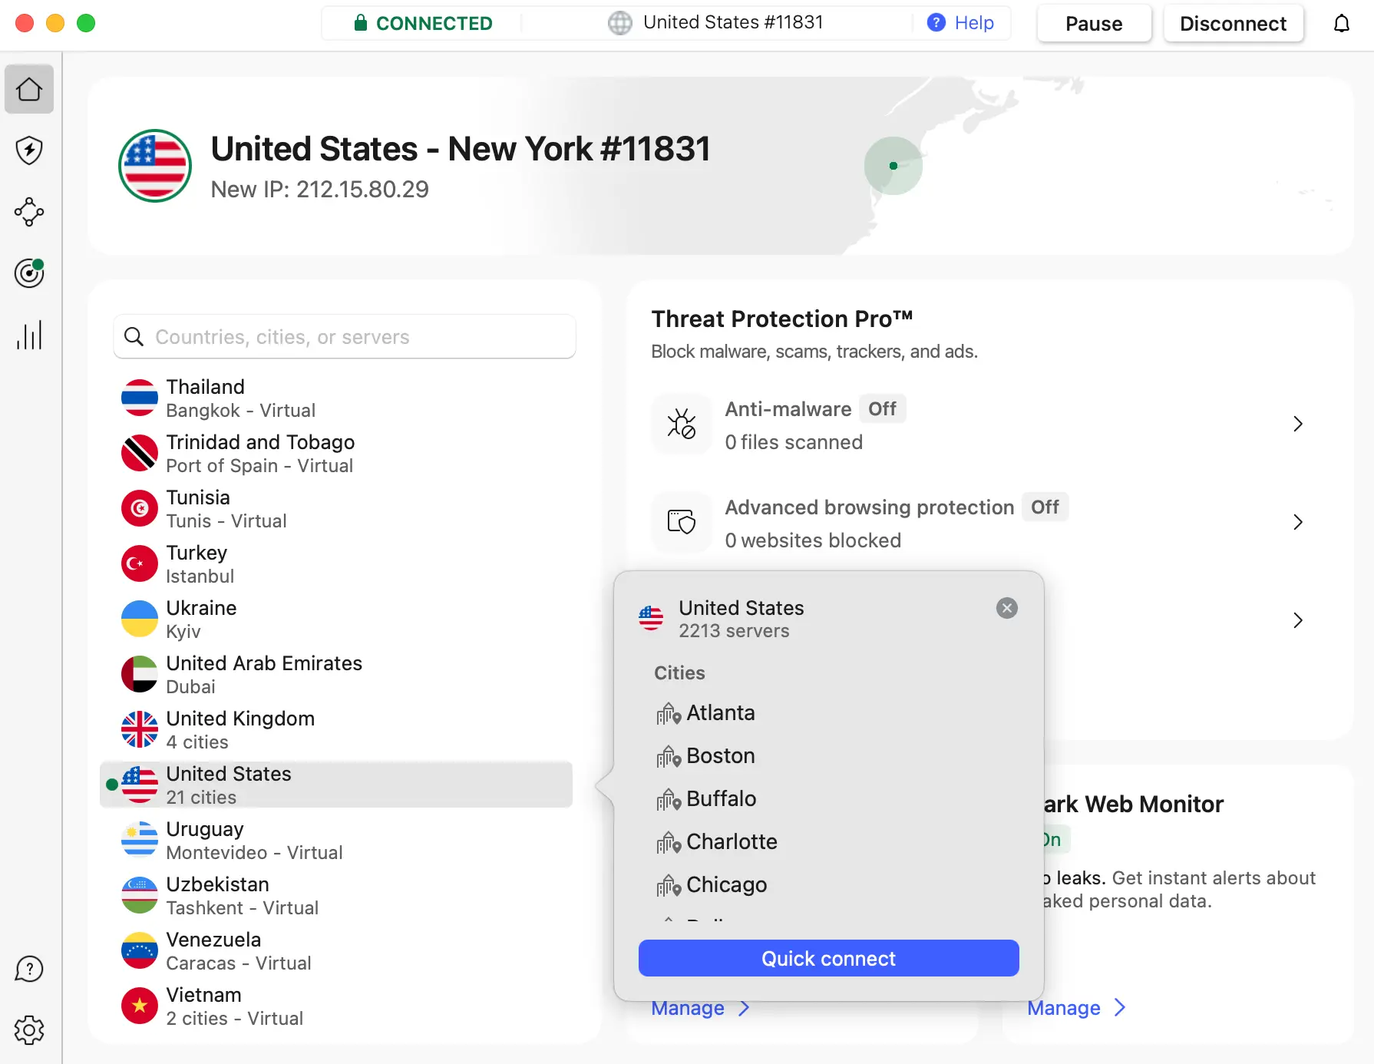Connect to Turkey Istanbul

[x=336, y=563]
